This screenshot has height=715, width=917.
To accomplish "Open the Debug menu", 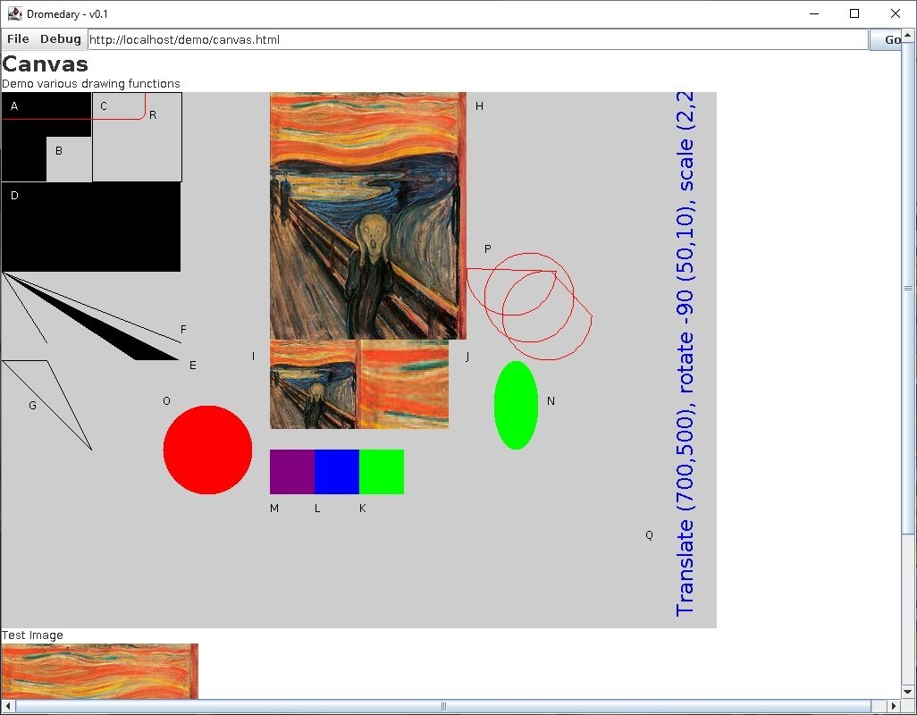I will pos(60,39).
